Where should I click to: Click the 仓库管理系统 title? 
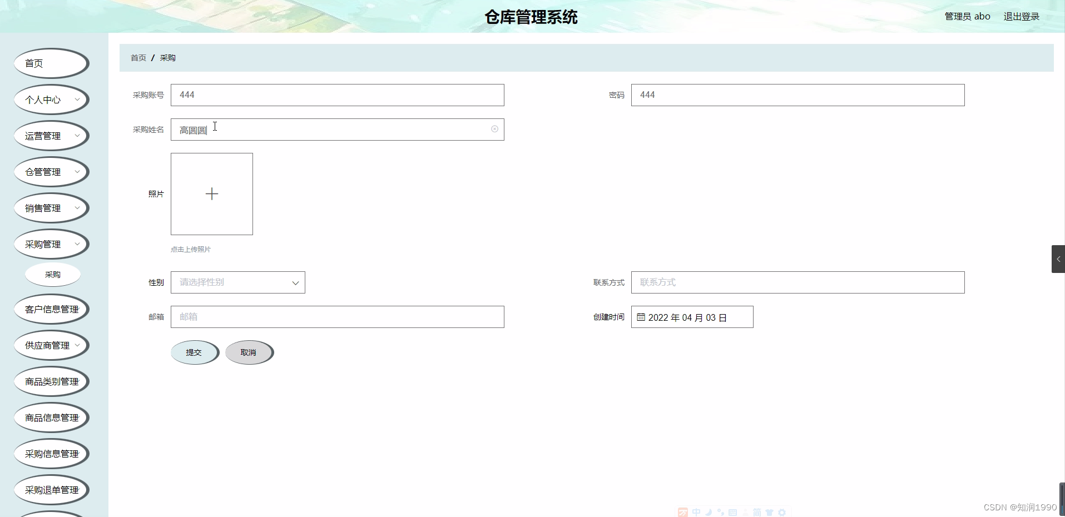pyautogui.click(x=531, y=17)
